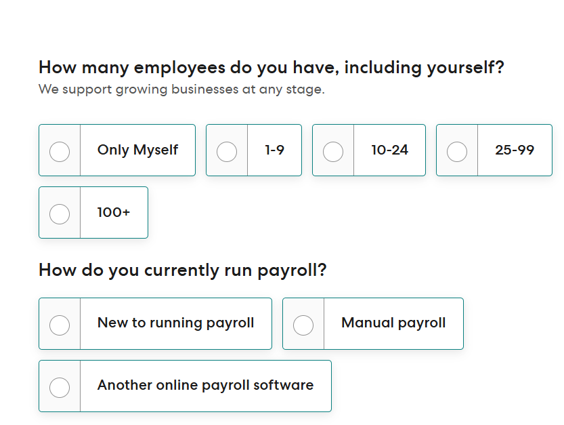The width and height of the screenshot is (564, 425).
Task: Click the "Only Myself" label text
Action: [x=137, y=150]
